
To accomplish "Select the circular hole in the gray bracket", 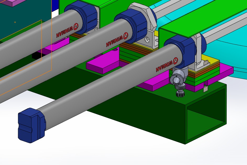I will (147, 40).
